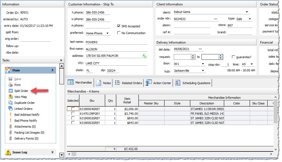Open the order type dropdown
The width and height of the screenshot is (282, 162).
pos(250,19)
